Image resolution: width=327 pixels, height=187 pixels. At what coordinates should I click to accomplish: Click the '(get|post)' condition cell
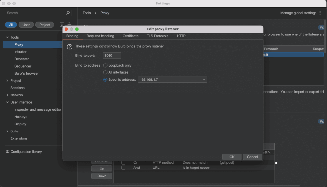pyautogui.click(x=227, y=162)
